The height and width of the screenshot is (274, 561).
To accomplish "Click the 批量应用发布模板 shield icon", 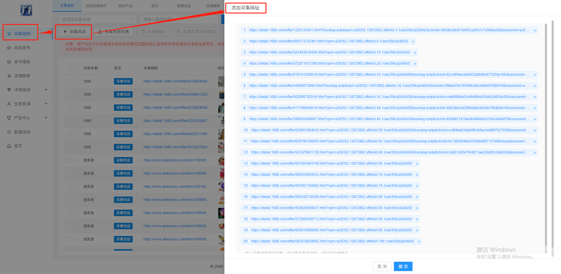I will coord(179,32).
